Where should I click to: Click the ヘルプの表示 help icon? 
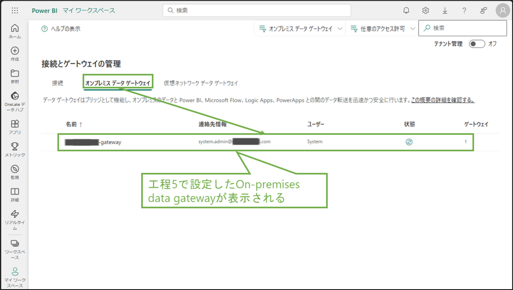click(44, 29)
